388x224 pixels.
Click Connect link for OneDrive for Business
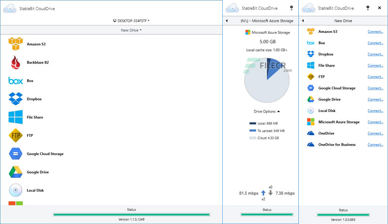(x=375, y=144)
